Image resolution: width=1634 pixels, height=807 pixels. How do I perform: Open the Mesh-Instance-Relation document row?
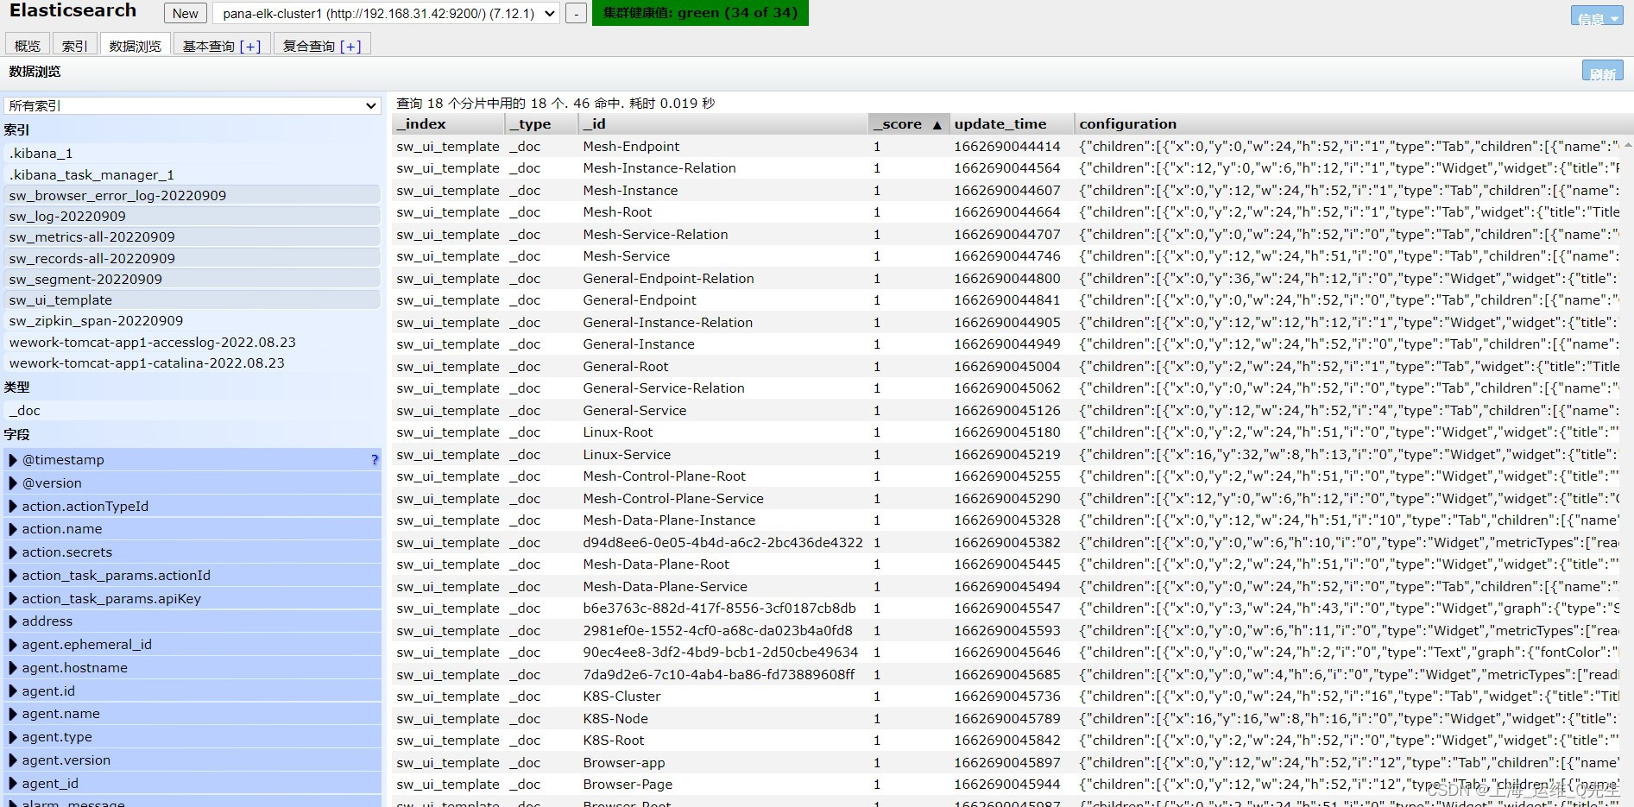1007,167
